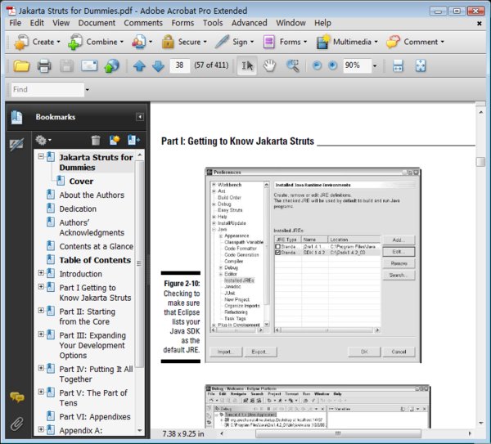Click the bookmarks panel scrollbar thumb
The height and width of the screenshot is (444, 491).
point(139,264)
